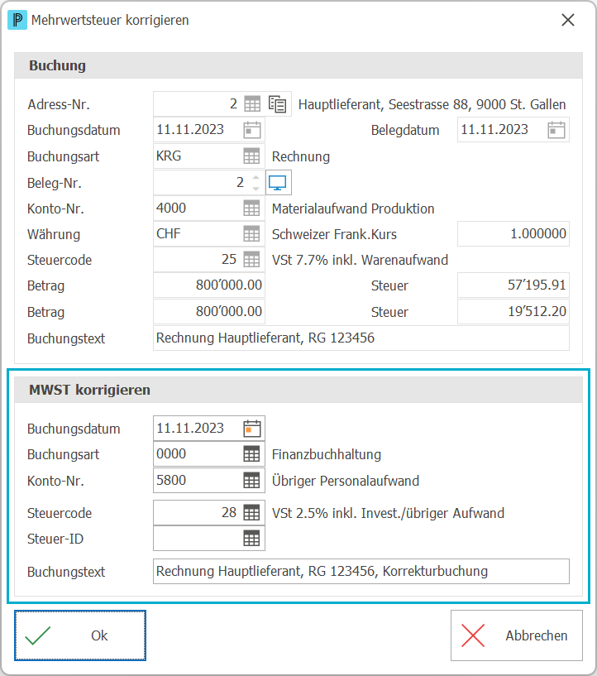Image resolution: width=597 pixels, height=676 pixels.
Task: Open the lookup table for Buchungsart KRG
Action: 251,156
